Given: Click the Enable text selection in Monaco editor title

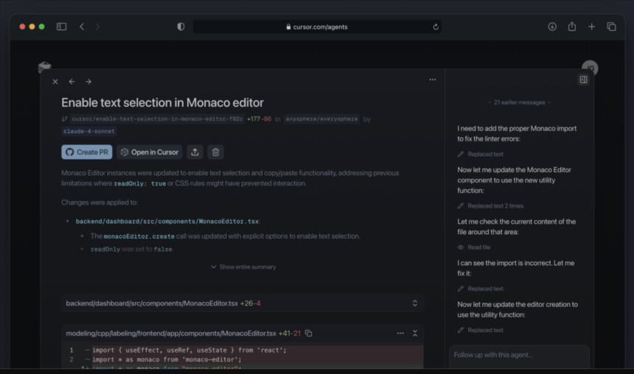Looking at the screenshot, I should click(x=162, y=102).
